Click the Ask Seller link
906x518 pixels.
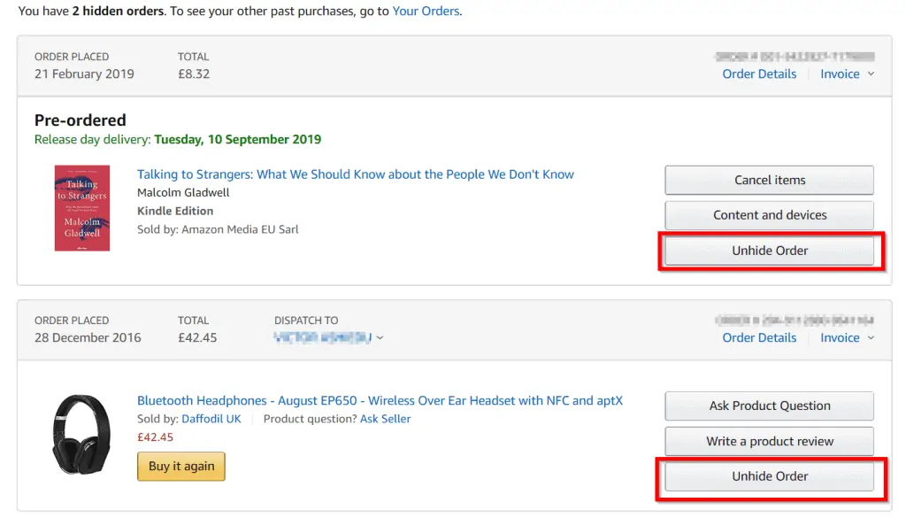pyautogui.click(x=386, y=419)
